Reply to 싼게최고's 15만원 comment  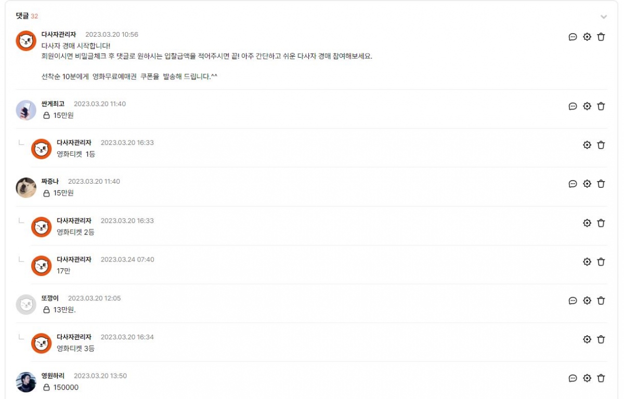573,106
